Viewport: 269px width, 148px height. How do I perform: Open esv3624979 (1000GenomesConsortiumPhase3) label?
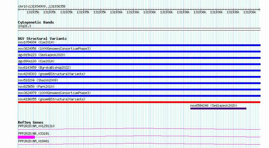point(54,93)
